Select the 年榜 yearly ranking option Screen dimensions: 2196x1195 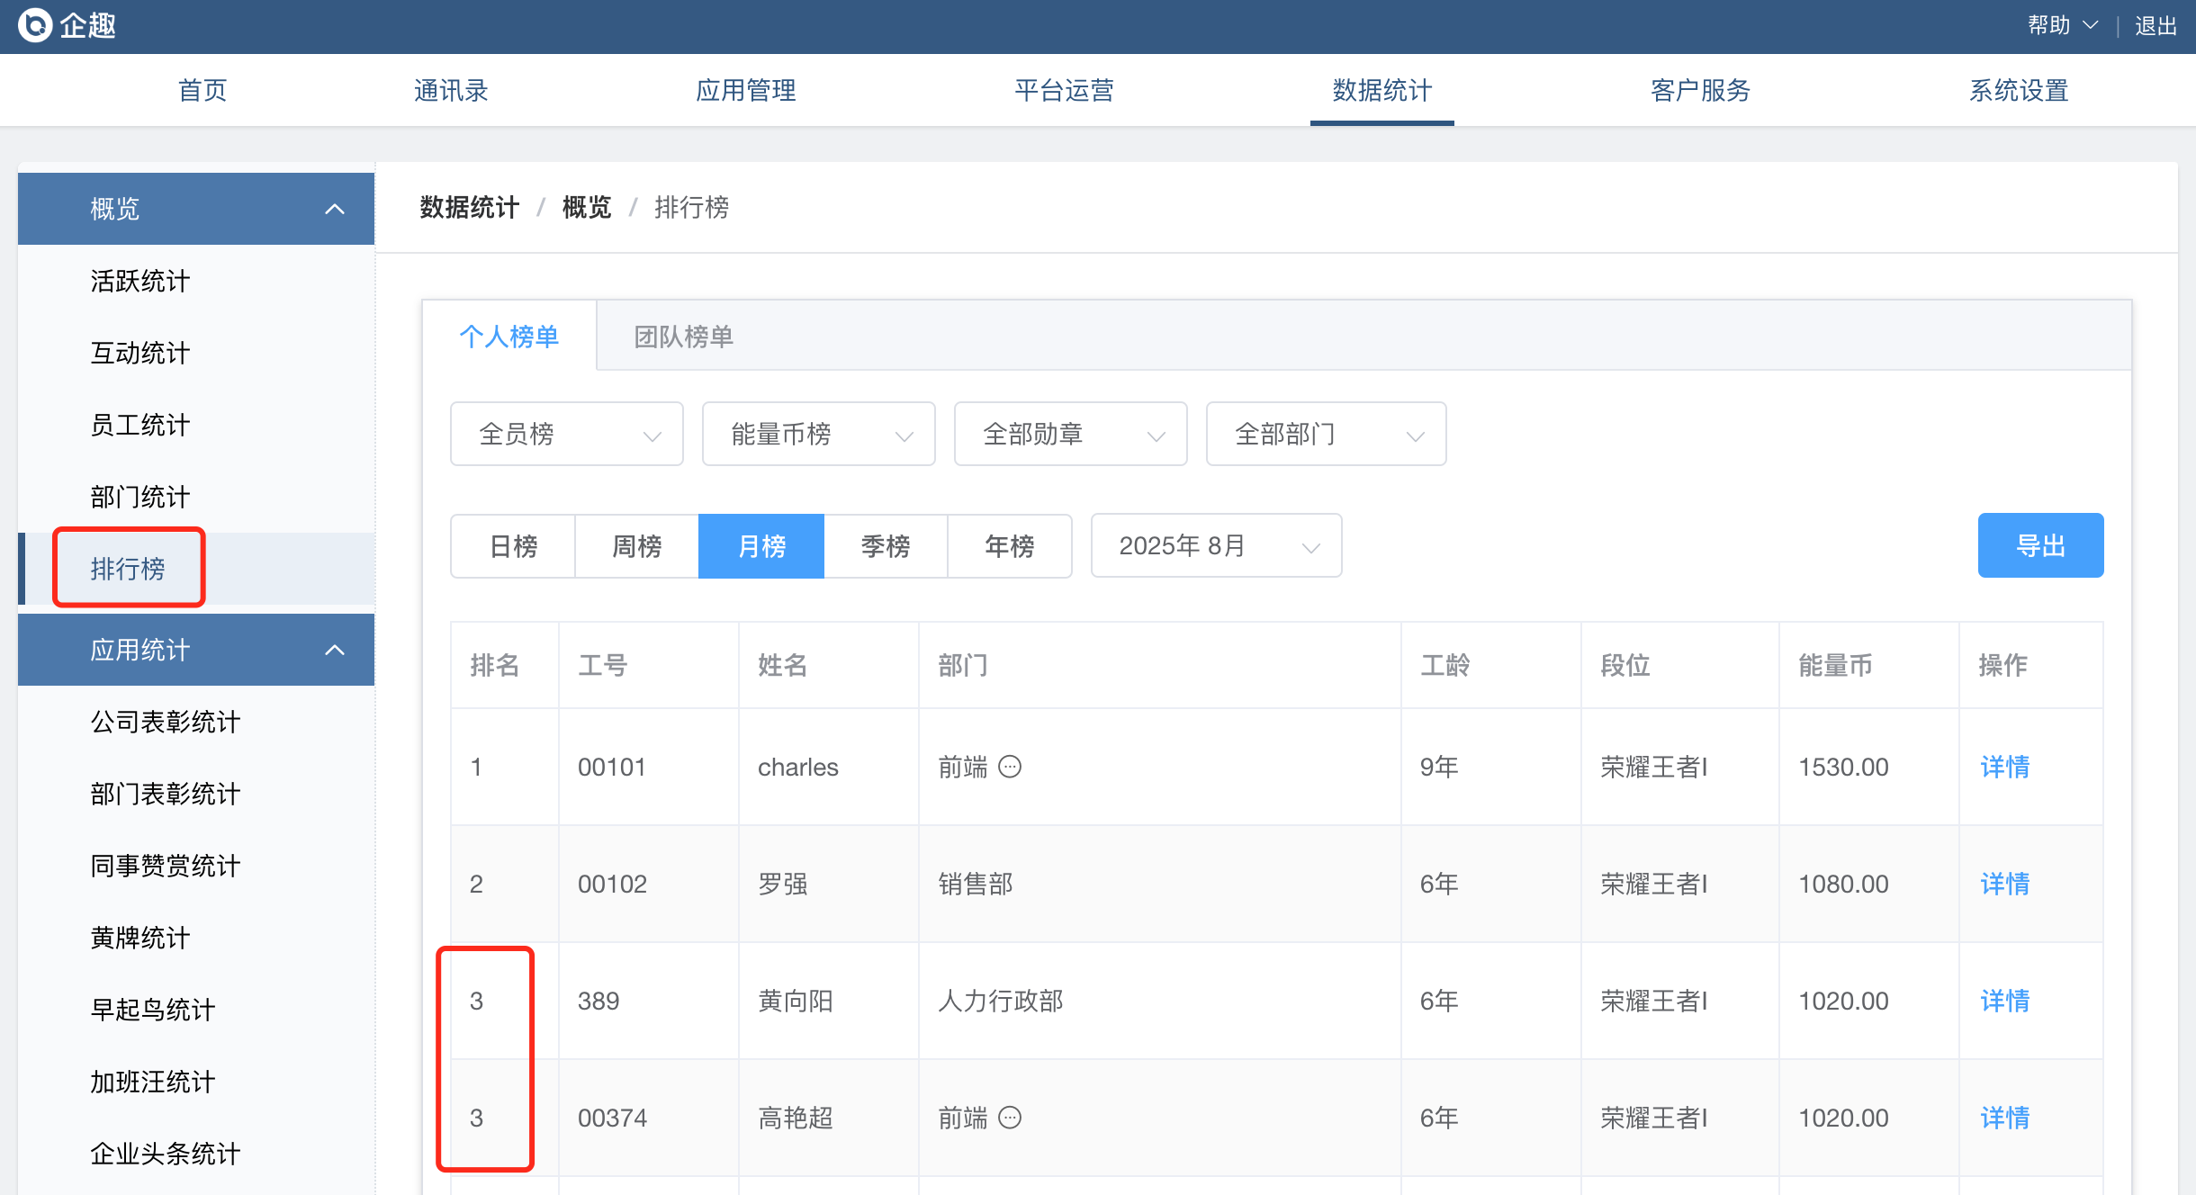click(x=1009, y=546)
